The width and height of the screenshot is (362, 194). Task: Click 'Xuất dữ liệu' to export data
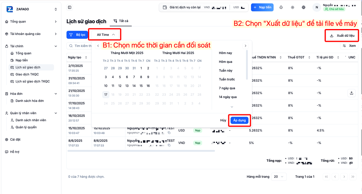(x=342, y=36)
